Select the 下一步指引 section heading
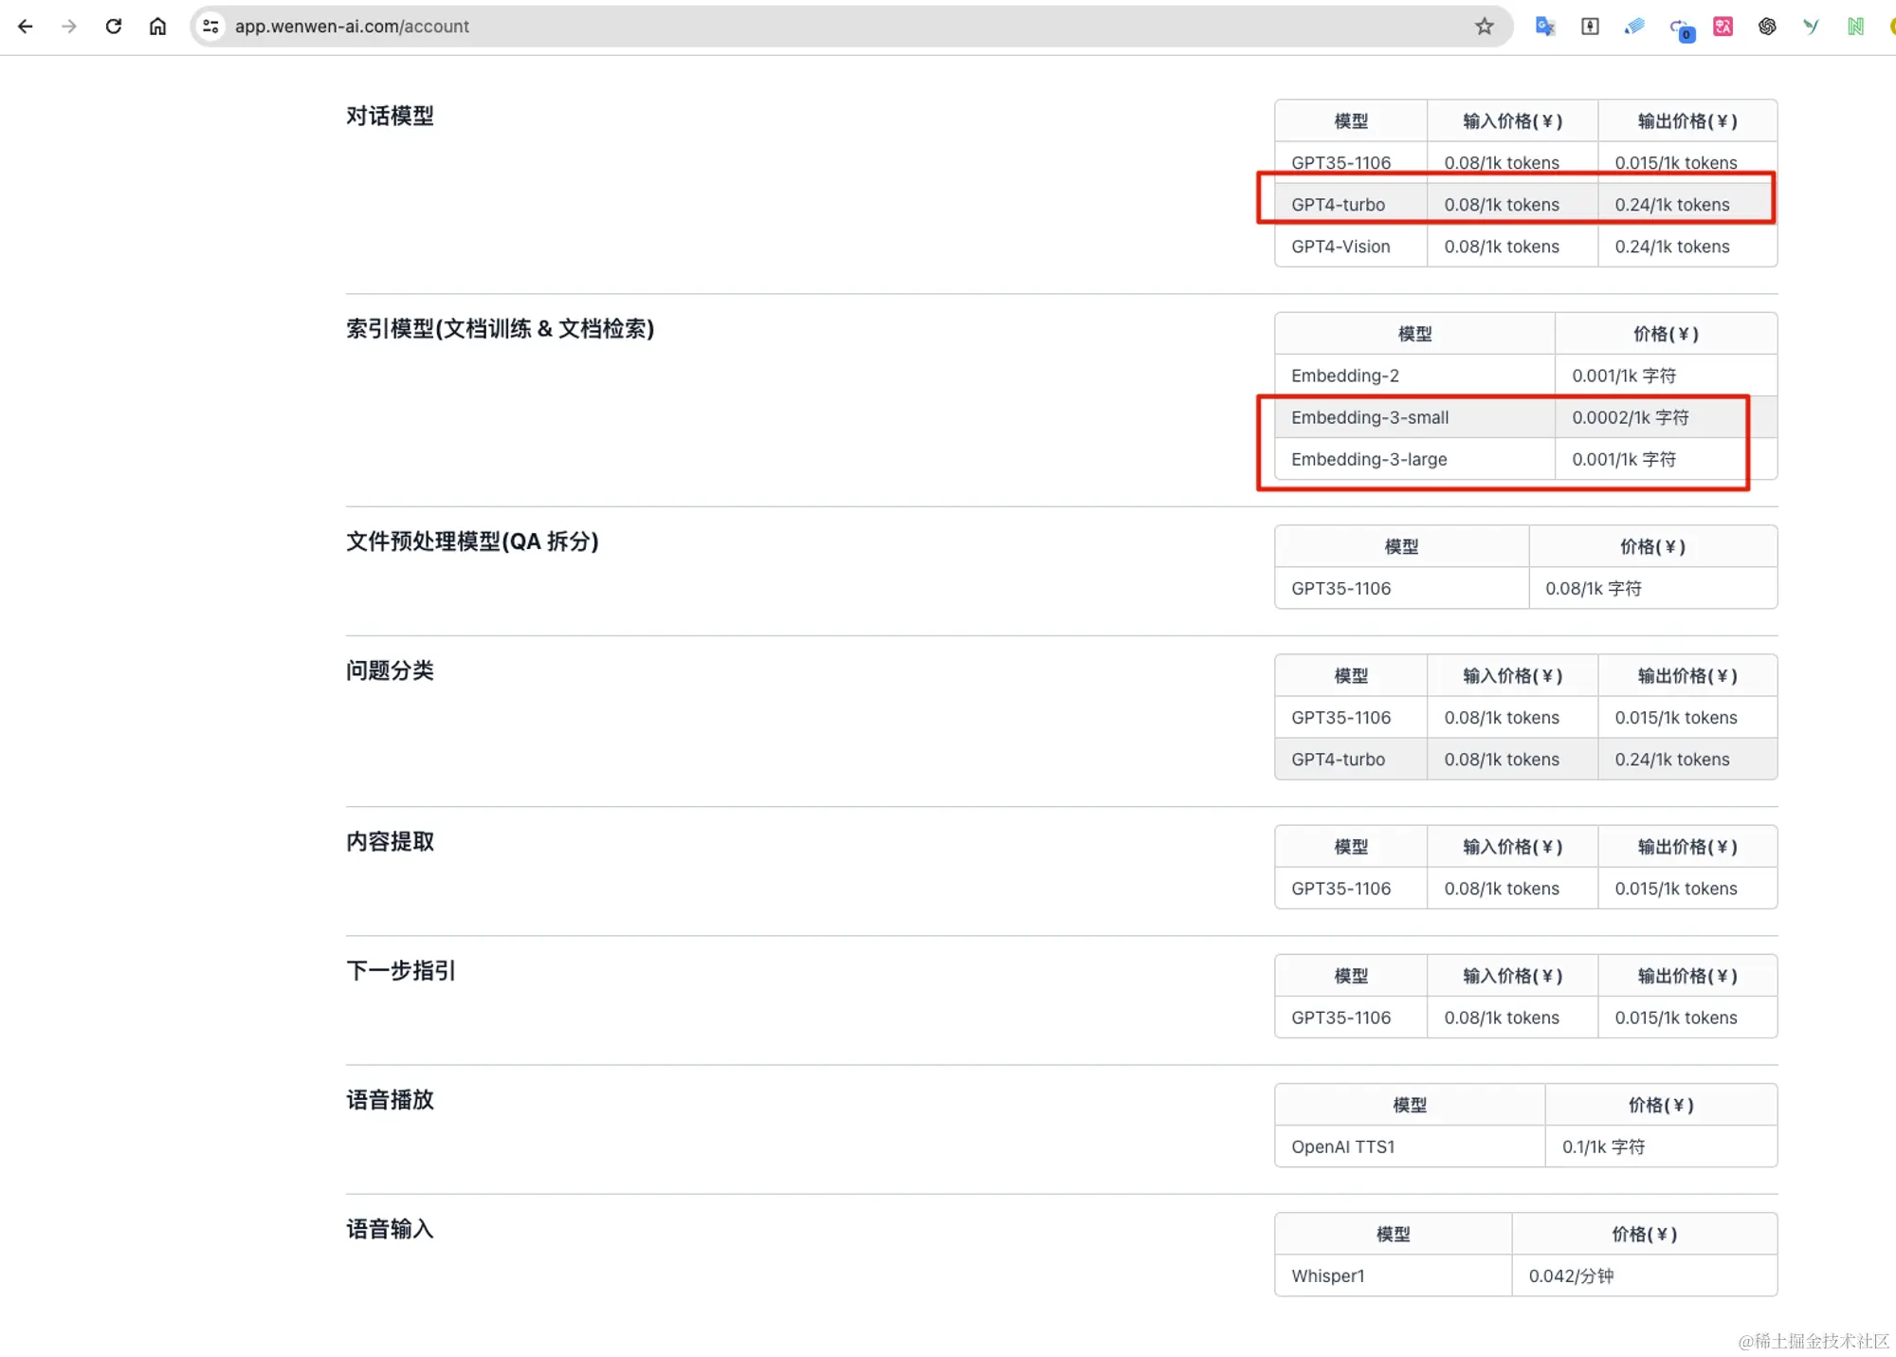This screenshot has height=1357, width=1896. click(401, 970)
